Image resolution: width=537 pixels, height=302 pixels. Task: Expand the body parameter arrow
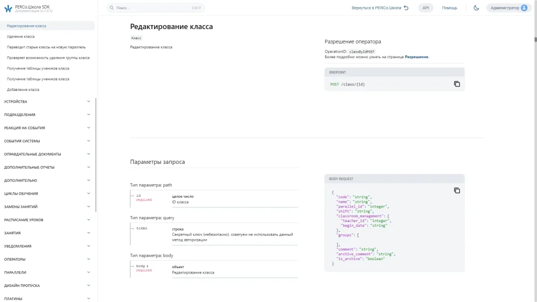(148, 266)
